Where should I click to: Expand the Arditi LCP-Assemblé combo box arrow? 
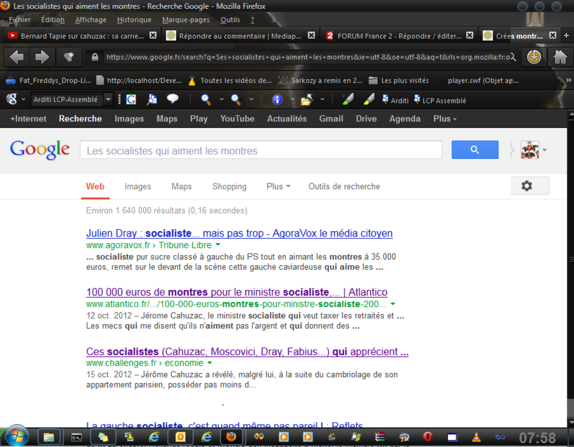[109, 99]
